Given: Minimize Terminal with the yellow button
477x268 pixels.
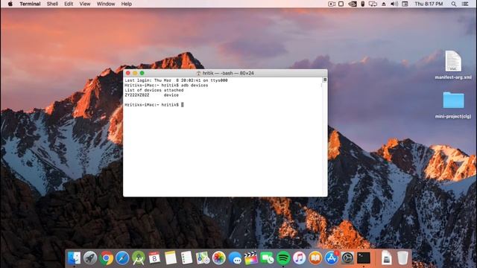Looking at the screenshot, I should [x=135, y=73].
